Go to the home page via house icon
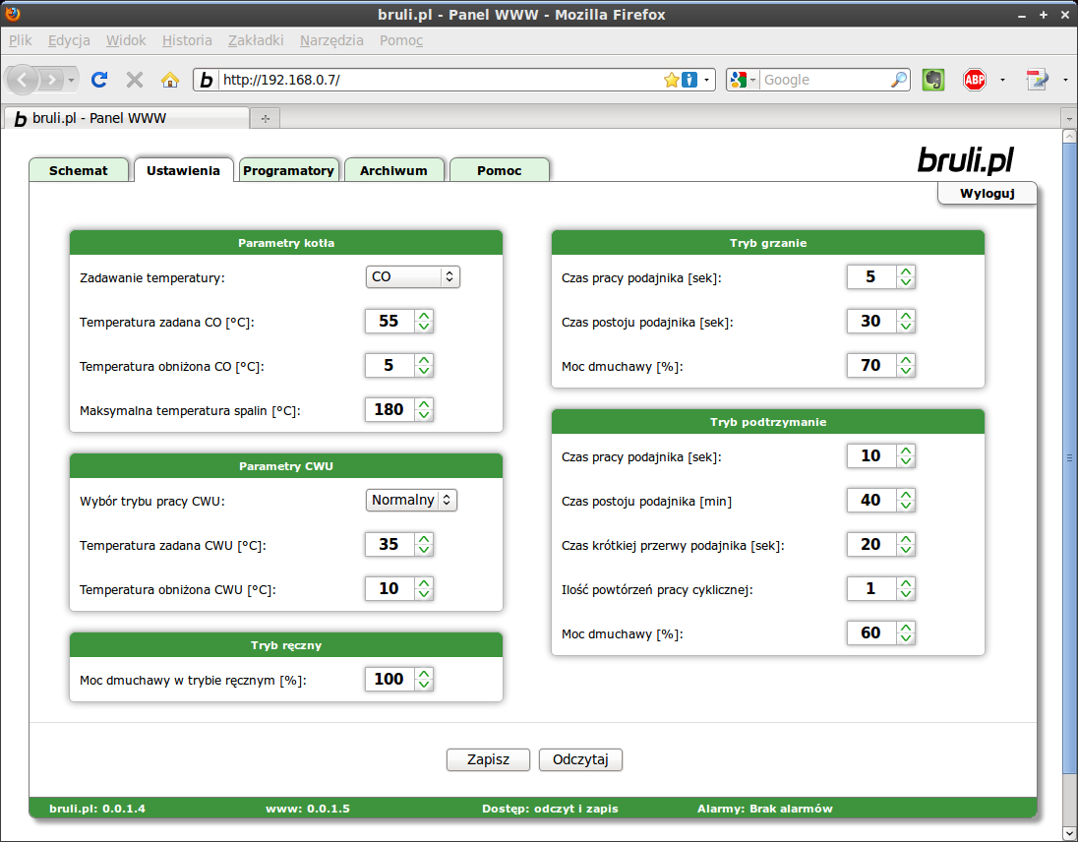Image resolution: width=1078 pixels, height=842 pixels. (x=170, y=80)
